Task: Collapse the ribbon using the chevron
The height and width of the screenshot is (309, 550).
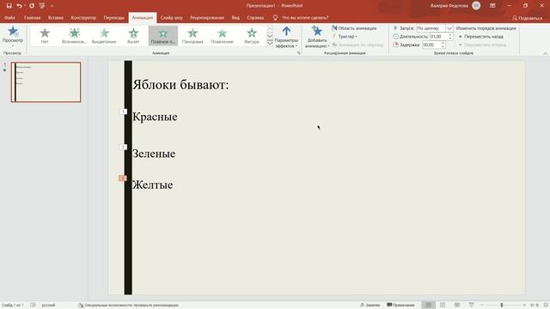Action: [x=545, y=53]
